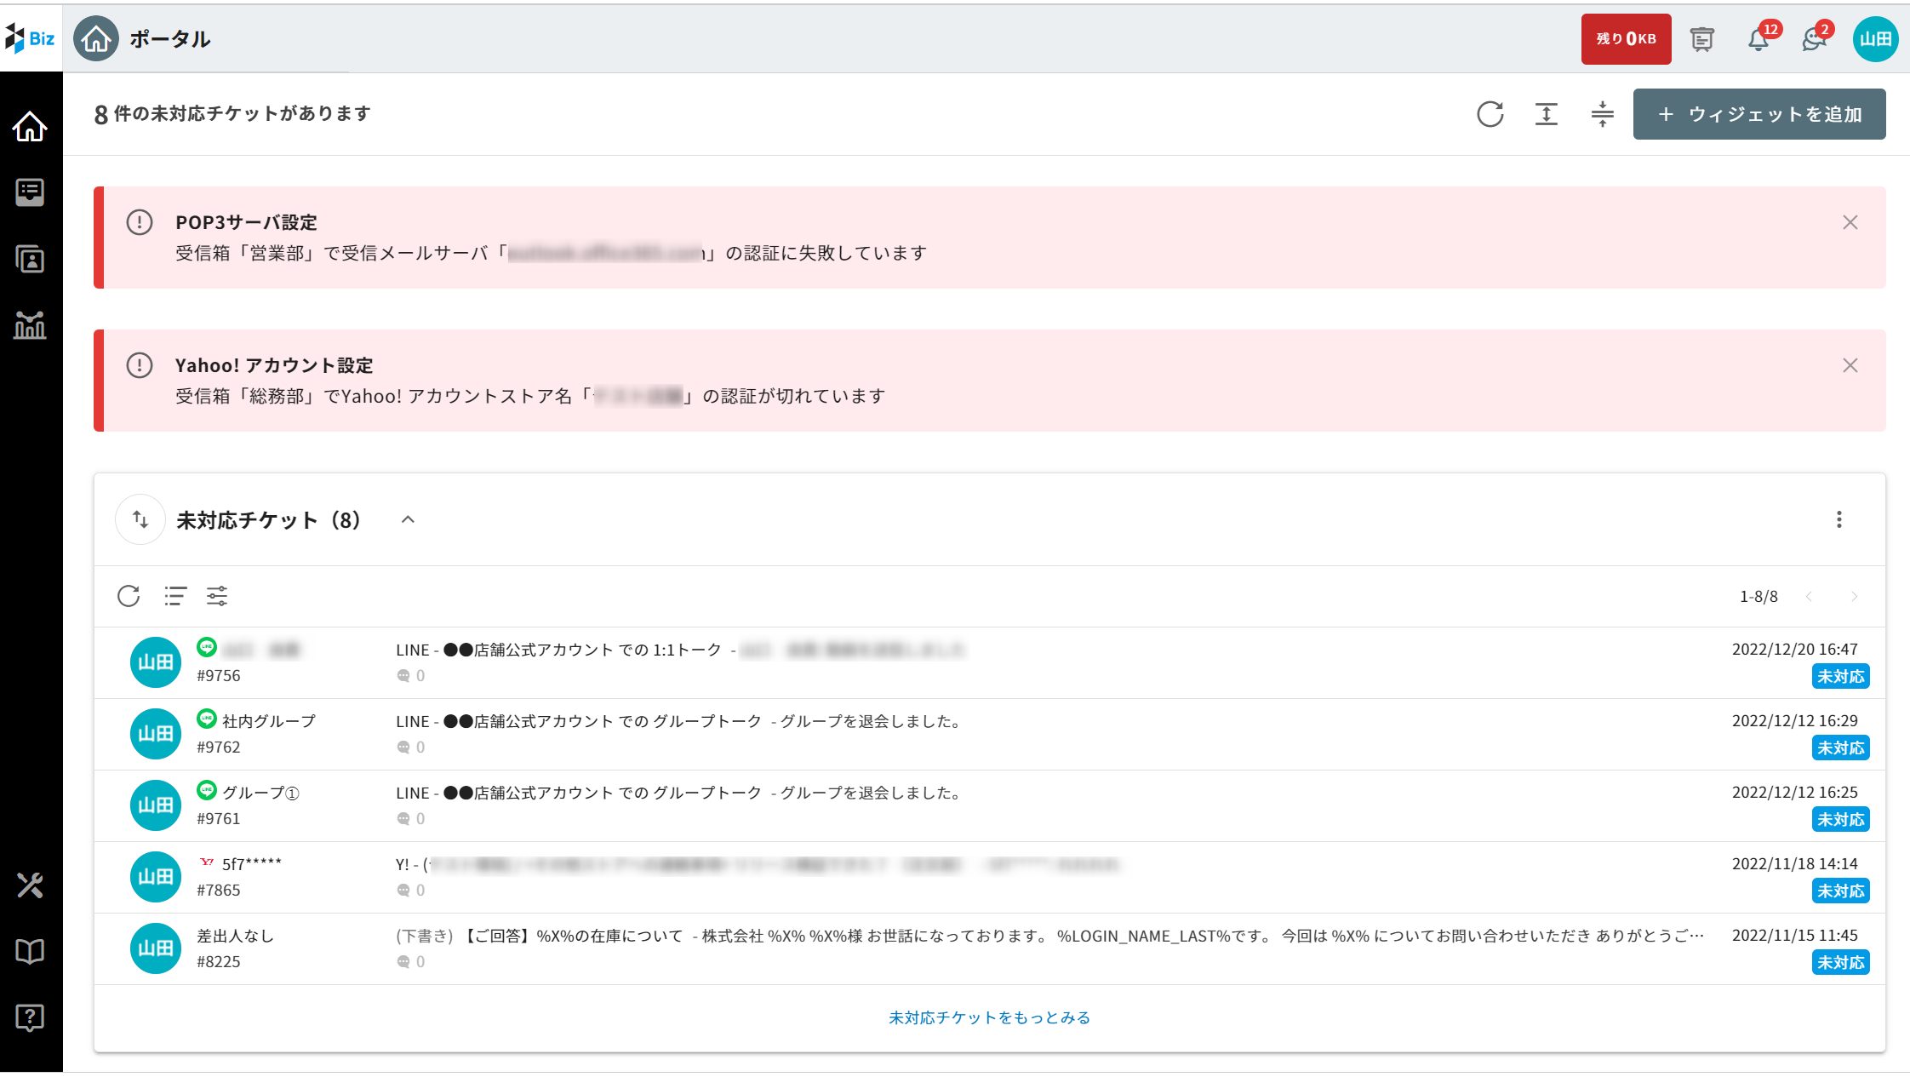Dismiss the POP3サーバ設定 alert
The width and height of the screenshot is (1910, 1077).
[1850, 222]
